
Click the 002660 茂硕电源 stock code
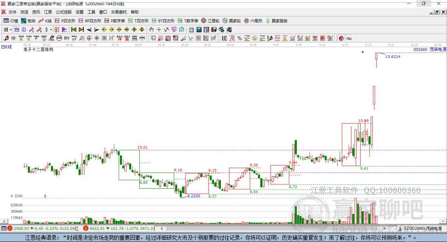point(430,49)
